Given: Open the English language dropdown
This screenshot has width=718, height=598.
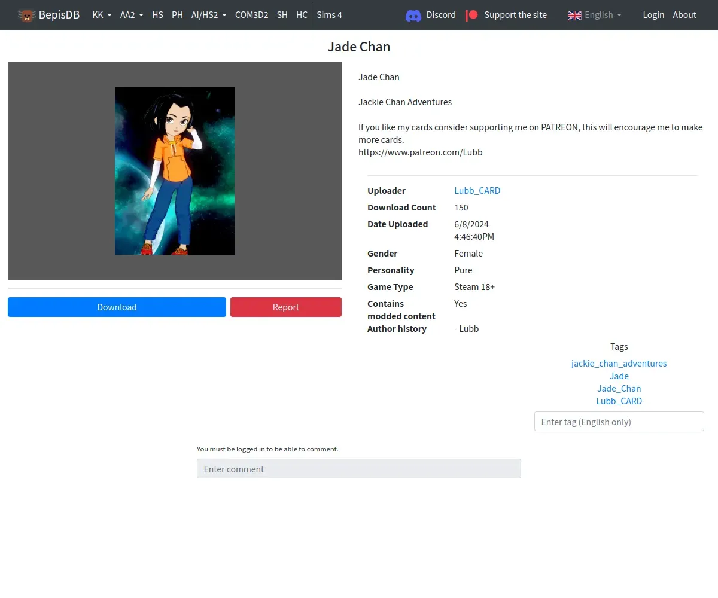Looking at the screenshot, I should [x=603, y=15].
